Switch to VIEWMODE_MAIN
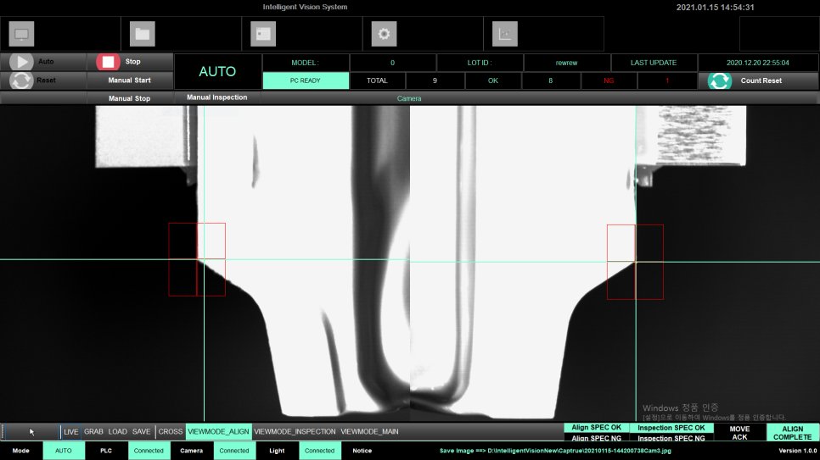Screen dimensions: 820x460 [x=370, y=432]
